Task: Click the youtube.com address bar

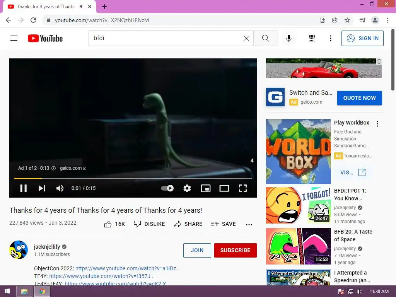Action: 102,20
